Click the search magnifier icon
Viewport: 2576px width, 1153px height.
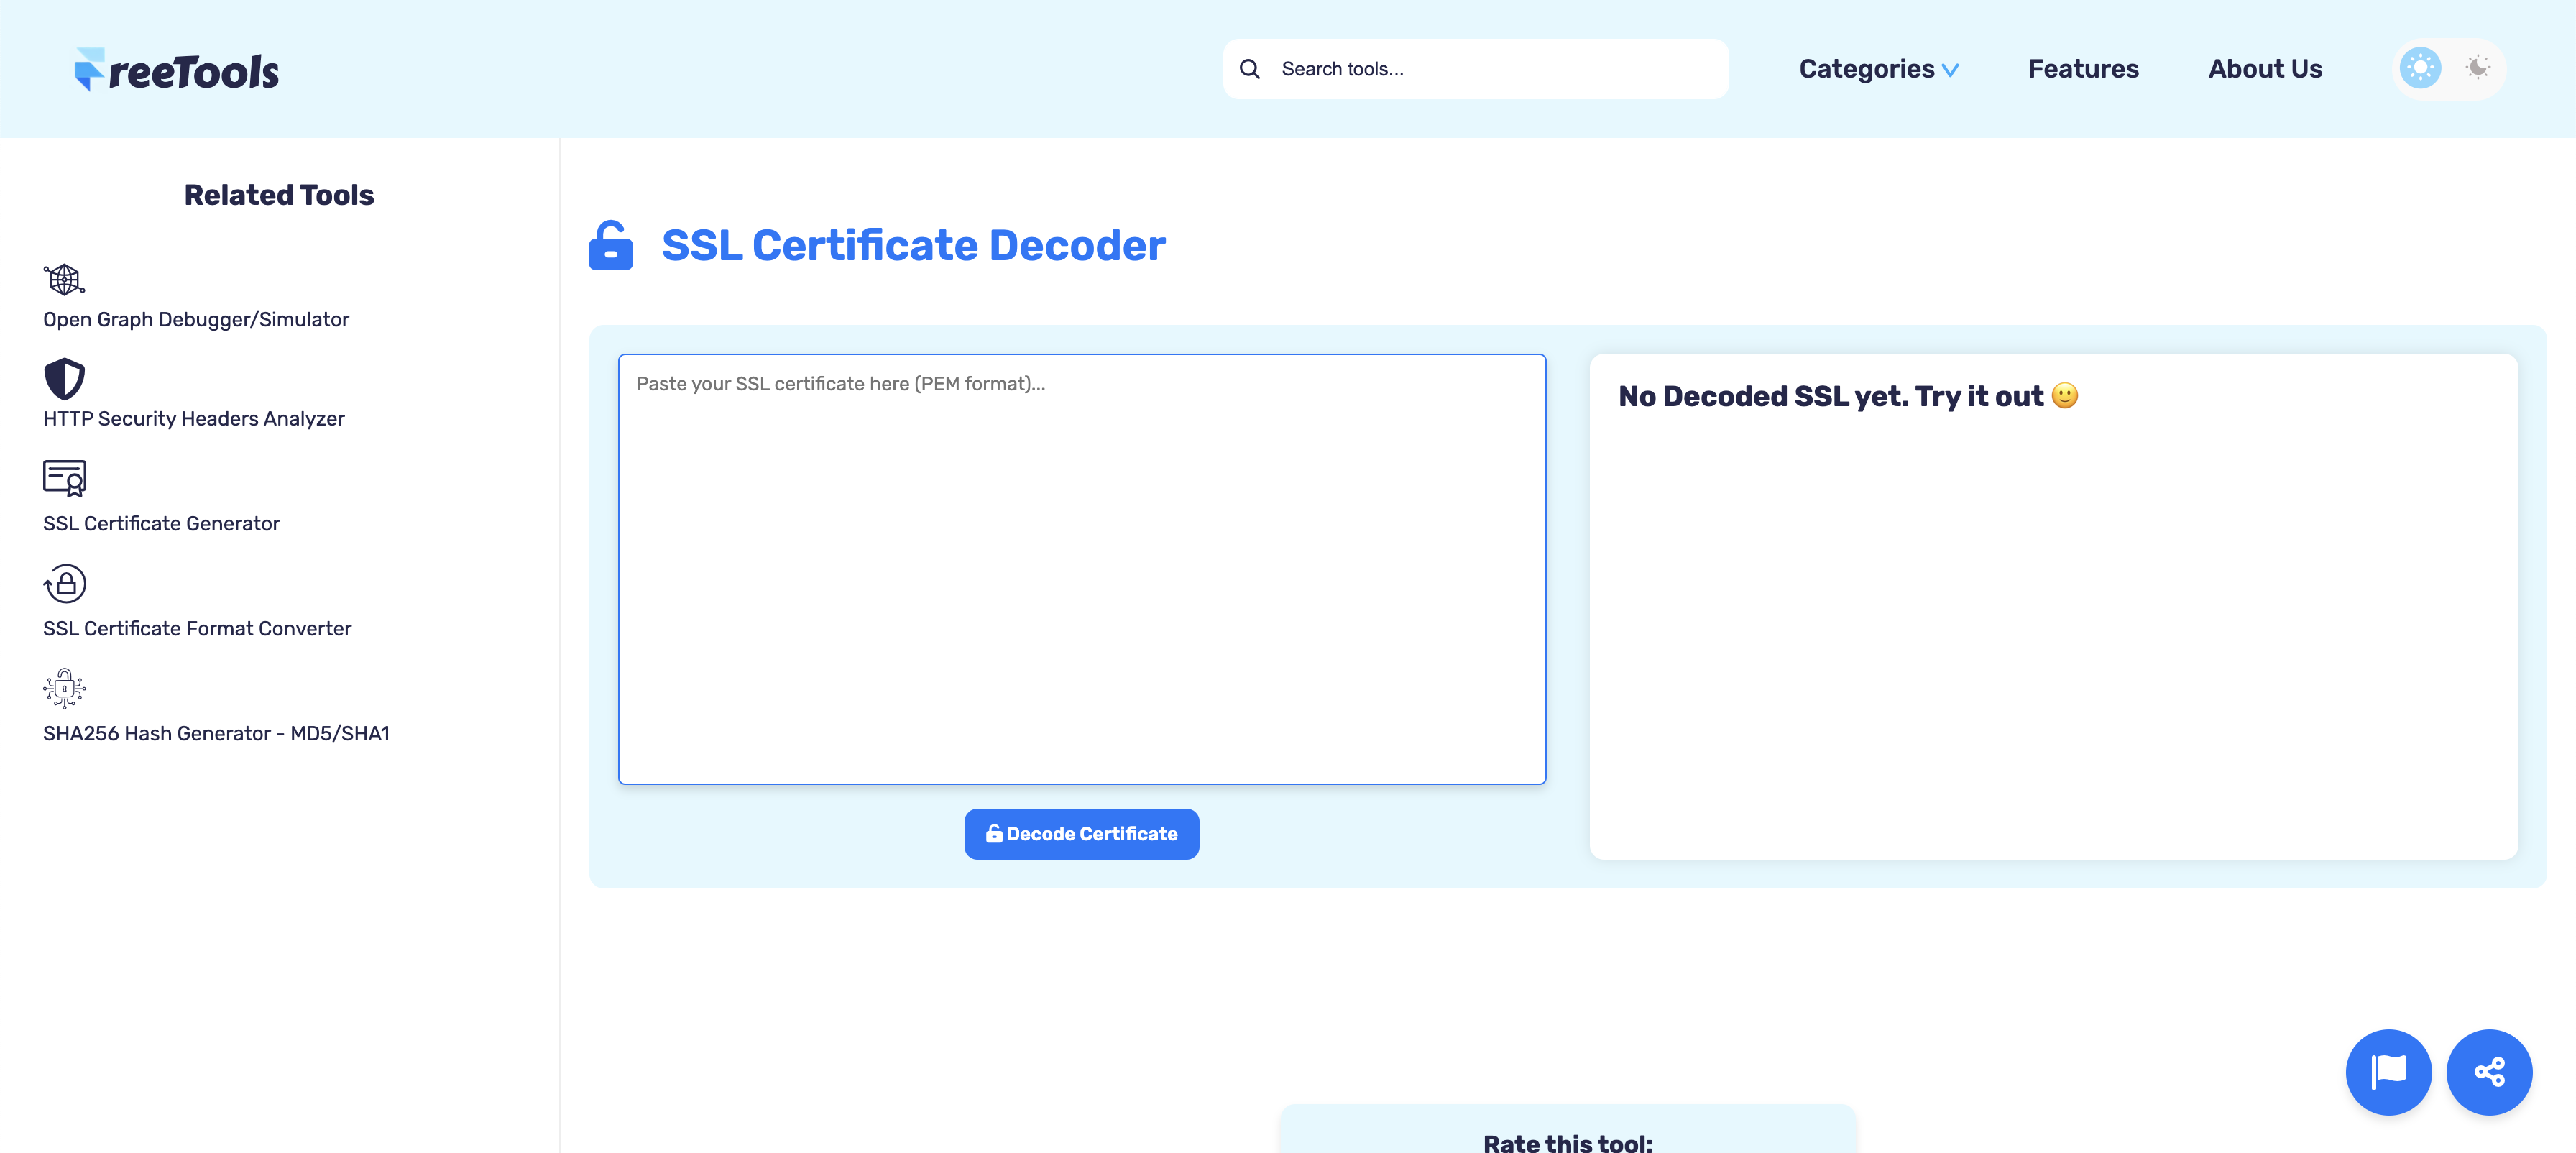[1250, 68]
